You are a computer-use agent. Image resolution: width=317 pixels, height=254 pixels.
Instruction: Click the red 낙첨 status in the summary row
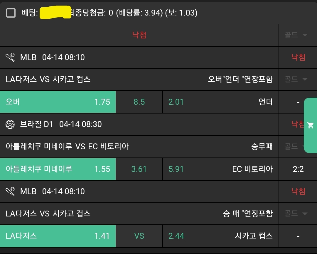pos(139,35)
